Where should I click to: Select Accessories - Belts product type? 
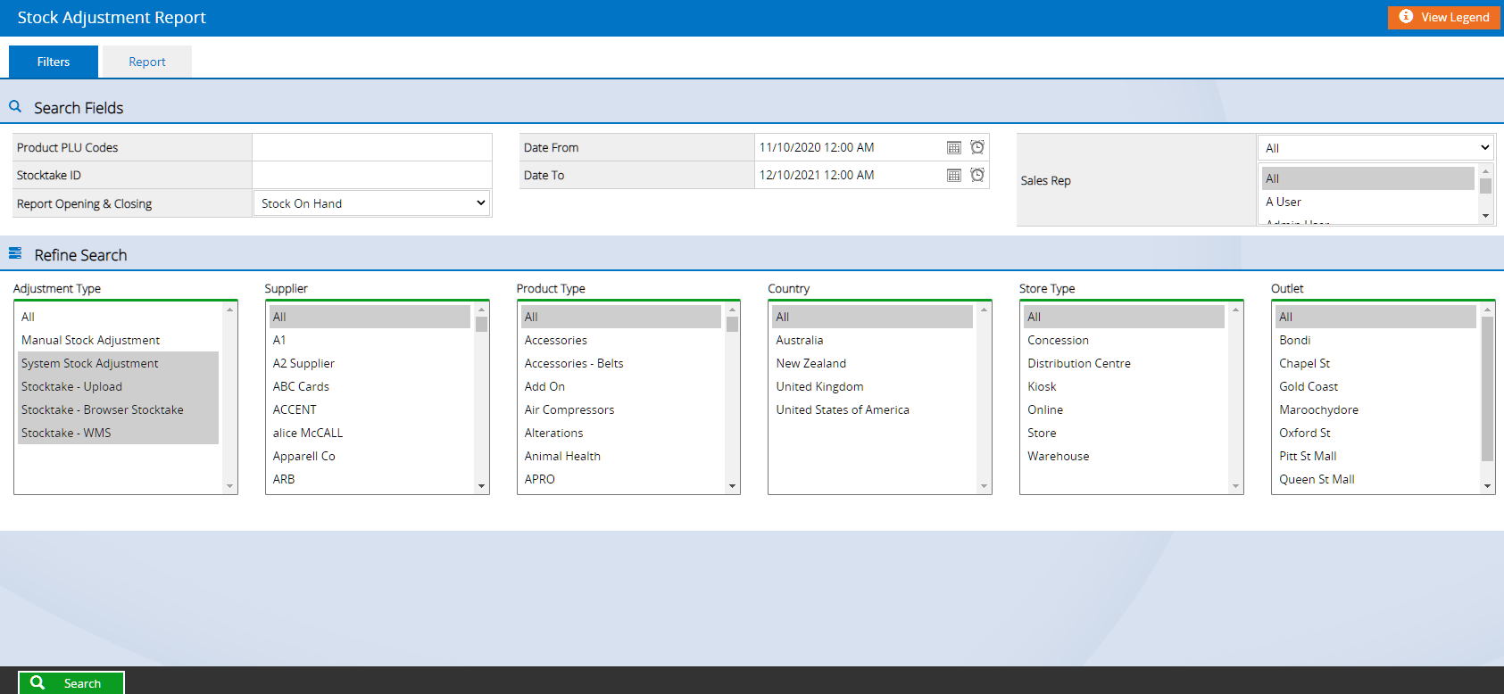tap(621, 363)
